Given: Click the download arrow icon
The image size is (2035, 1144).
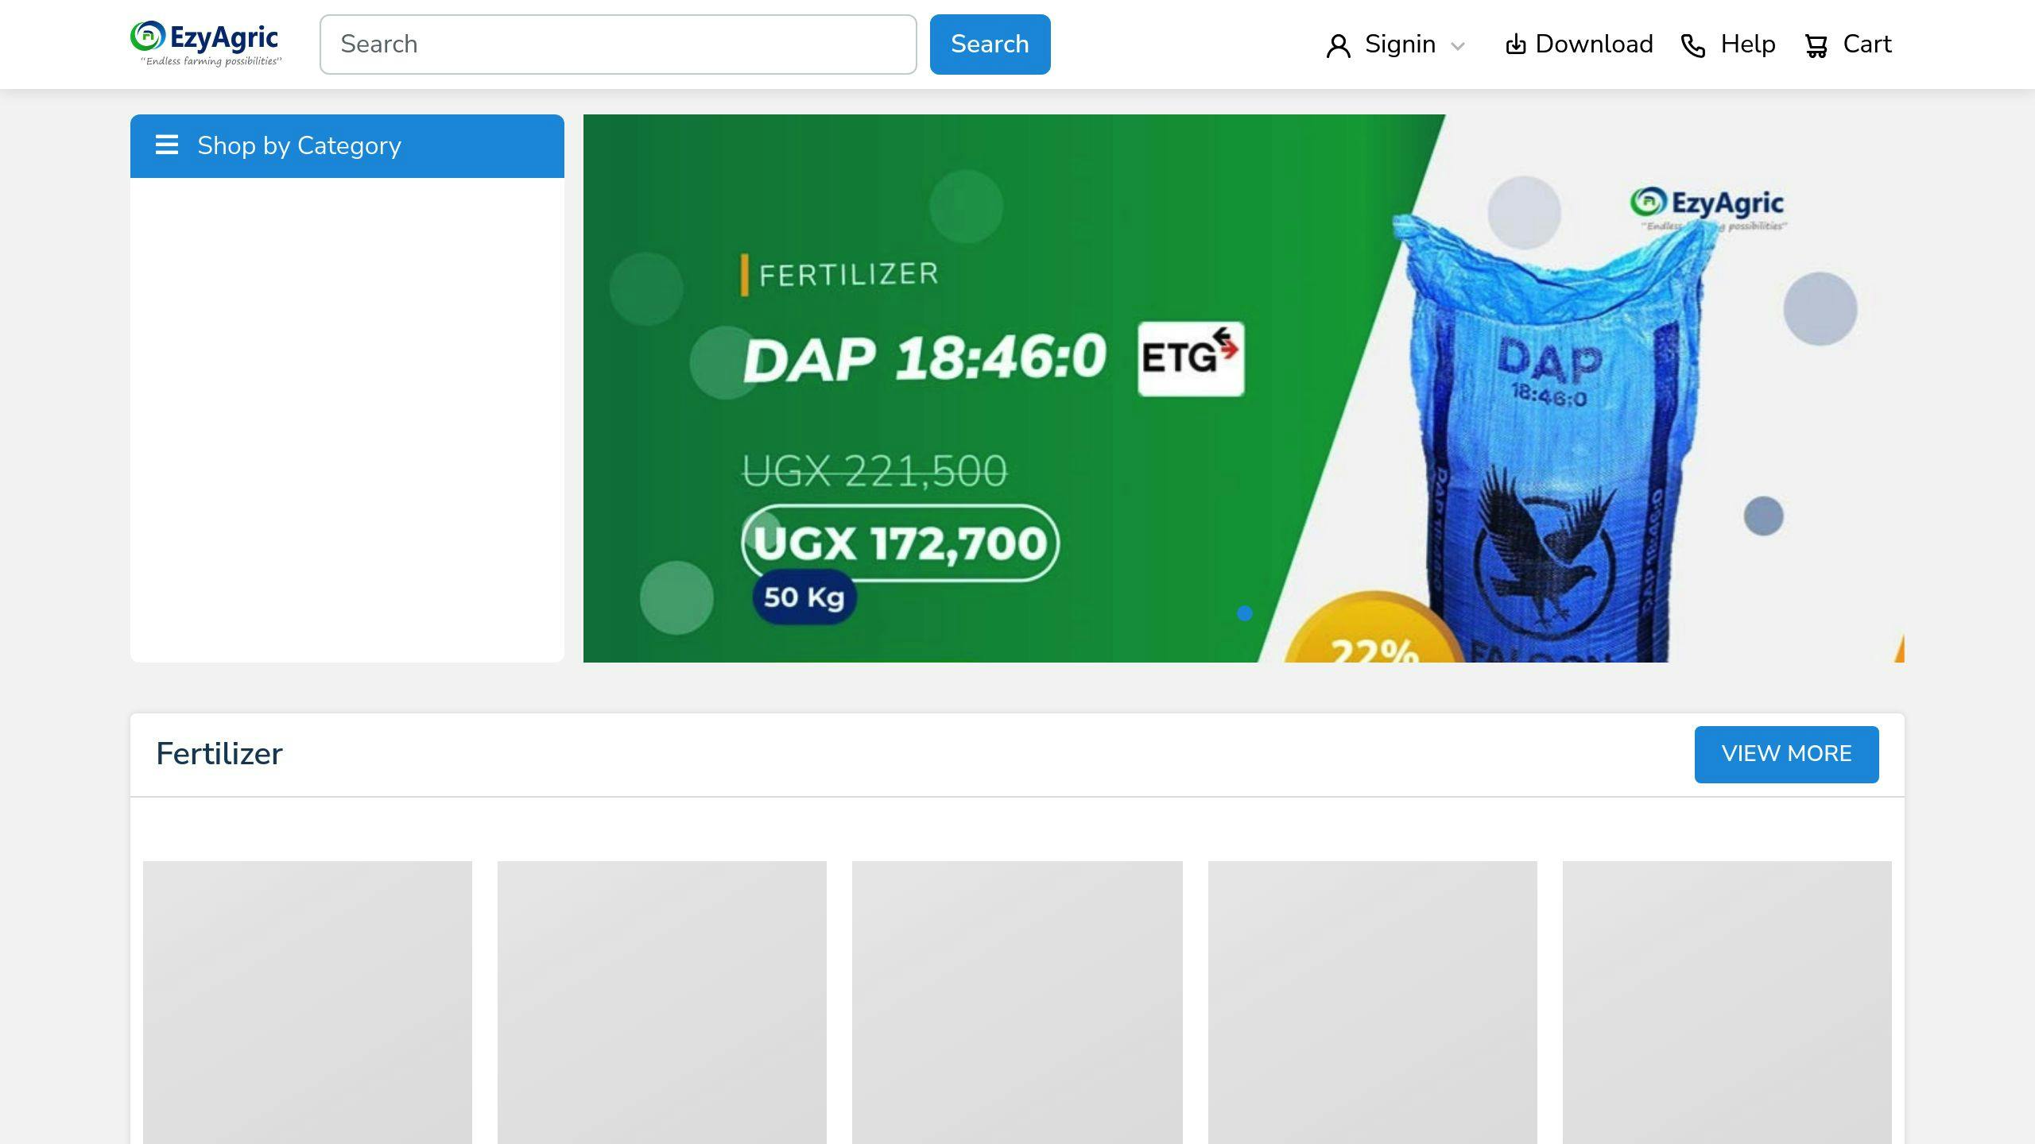Looking at the screenshot, I should tap(1516, 44).
